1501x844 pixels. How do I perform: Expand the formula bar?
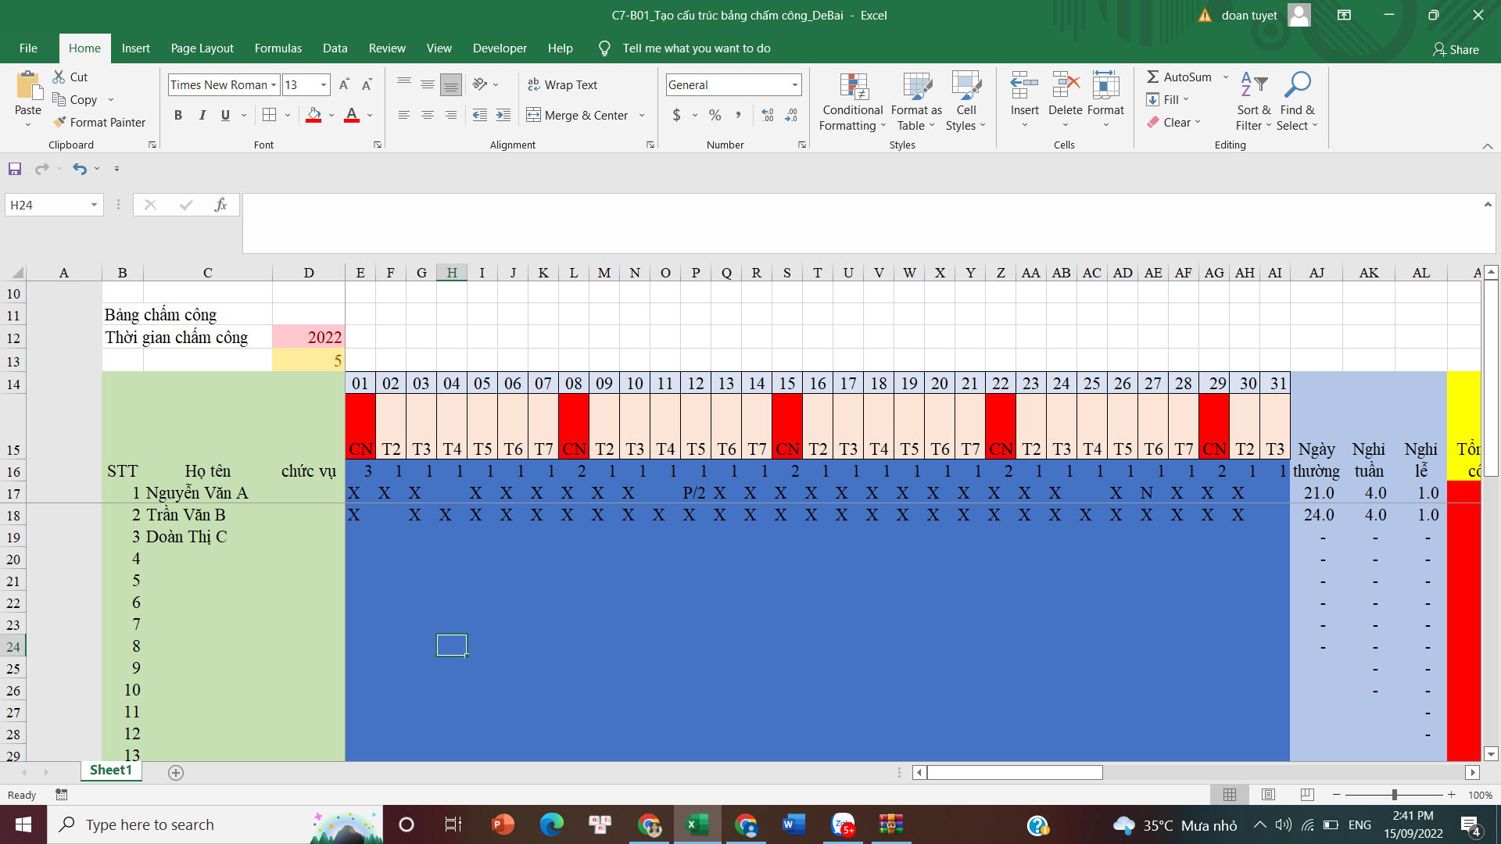coord(1487,205)
